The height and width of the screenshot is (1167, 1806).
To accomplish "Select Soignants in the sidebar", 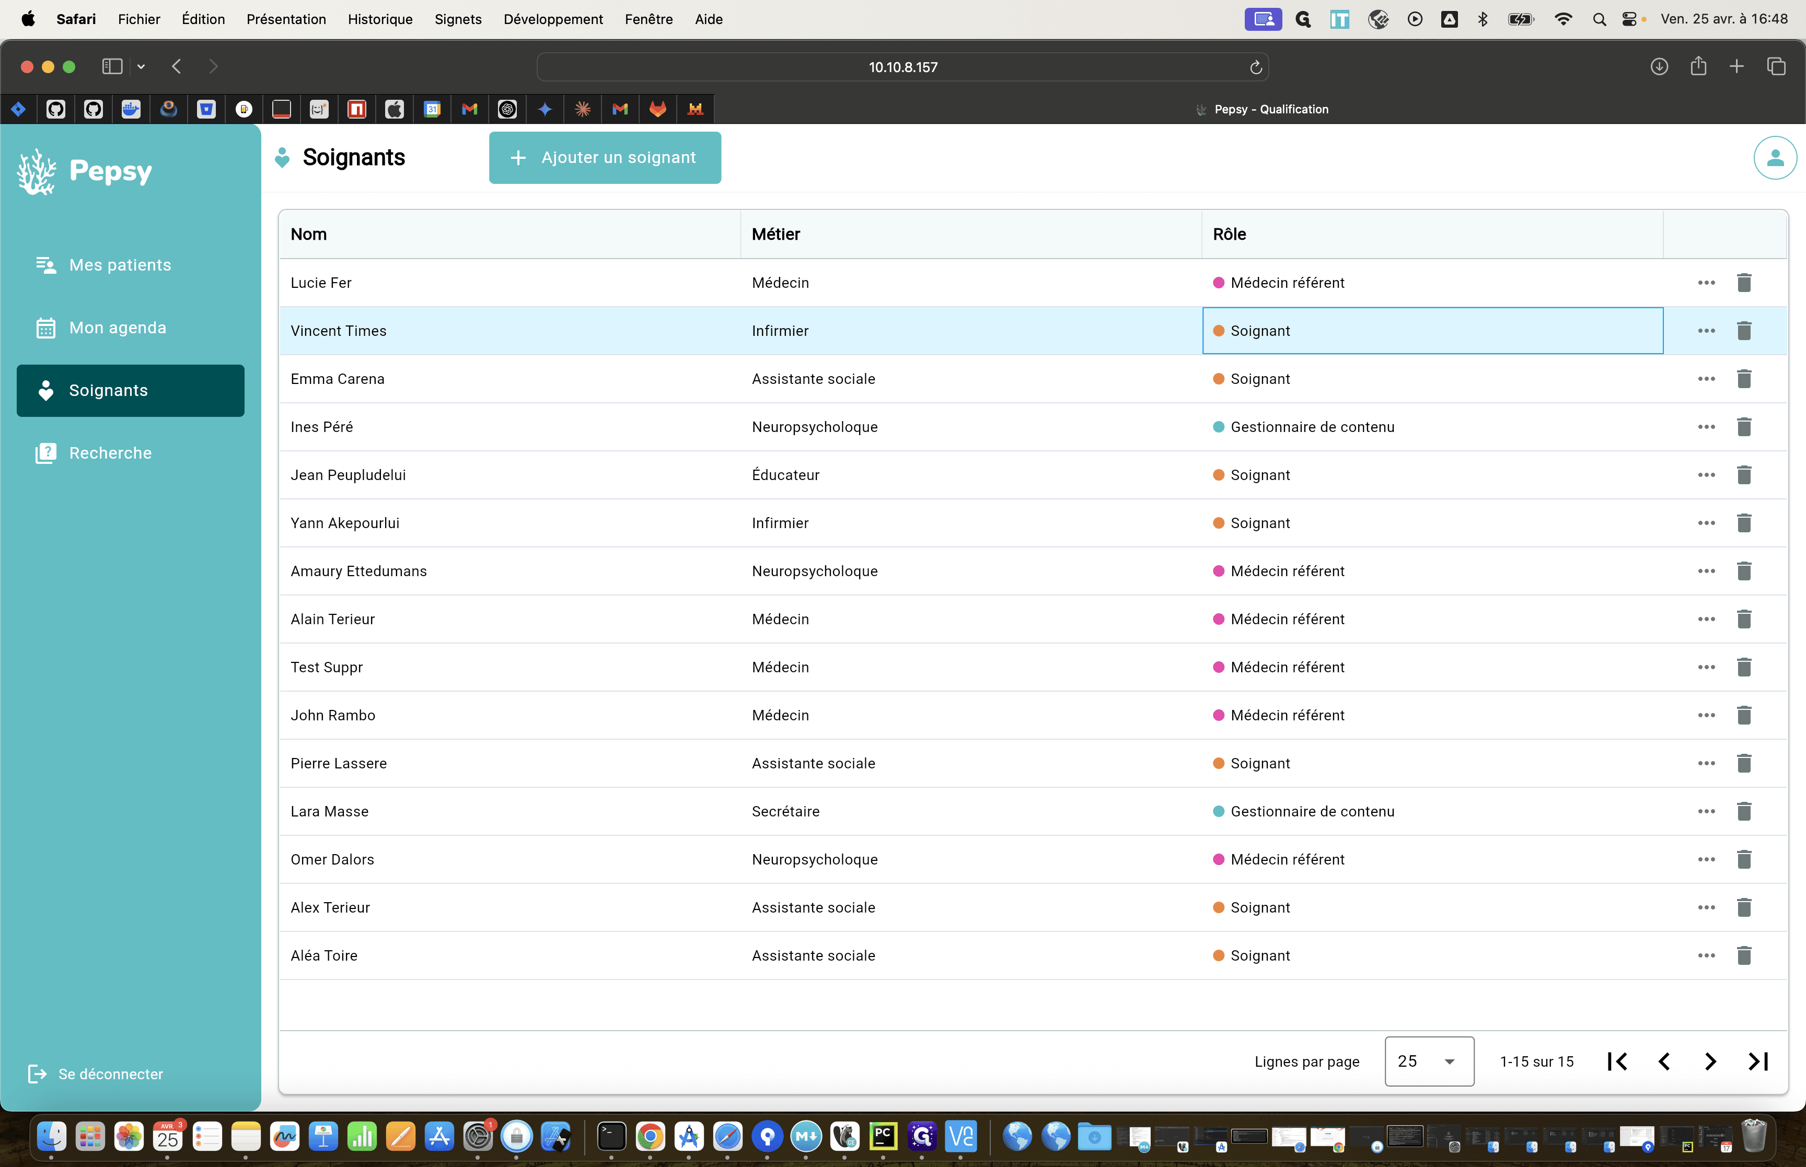I will click(130, 391).
